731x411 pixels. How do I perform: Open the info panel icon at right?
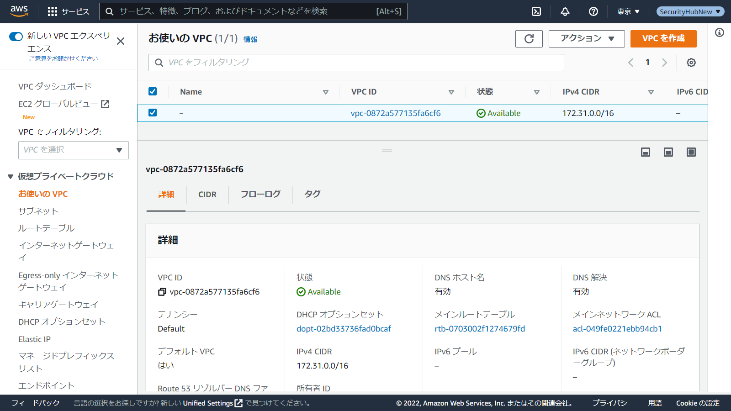coord(720,32)
